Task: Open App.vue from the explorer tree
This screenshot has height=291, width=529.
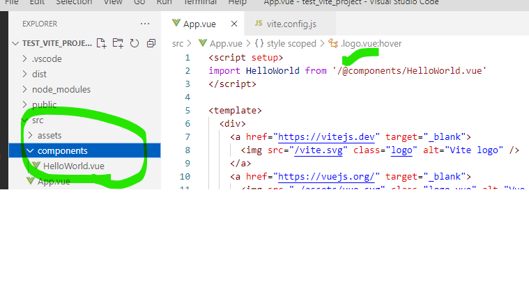Action: coord(54,181)
